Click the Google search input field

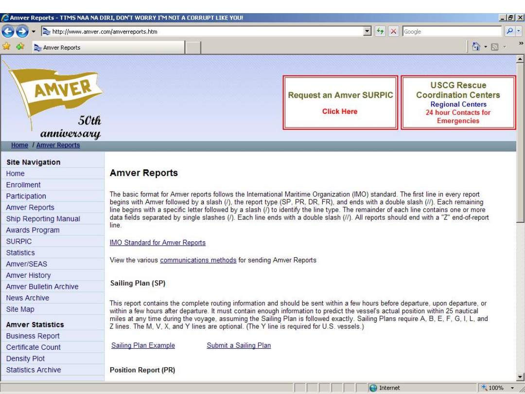(x=452, y=32)
